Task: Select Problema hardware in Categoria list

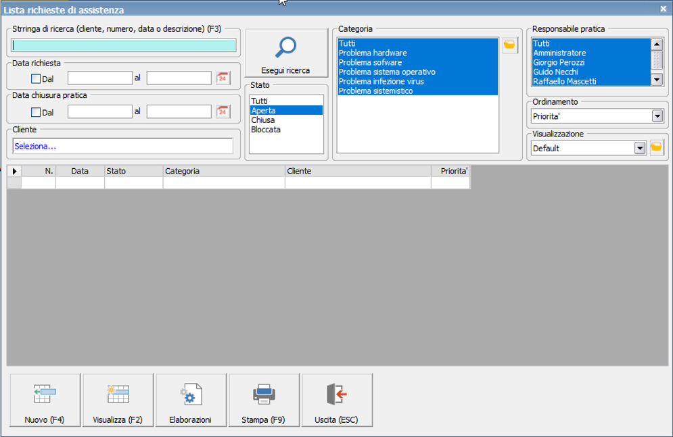Action: pyautogui.click(x=373, y=53)
